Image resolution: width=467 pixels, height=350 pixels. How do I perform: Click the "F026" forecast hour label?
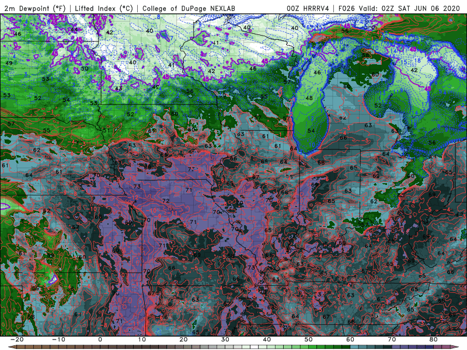[347, 8]
